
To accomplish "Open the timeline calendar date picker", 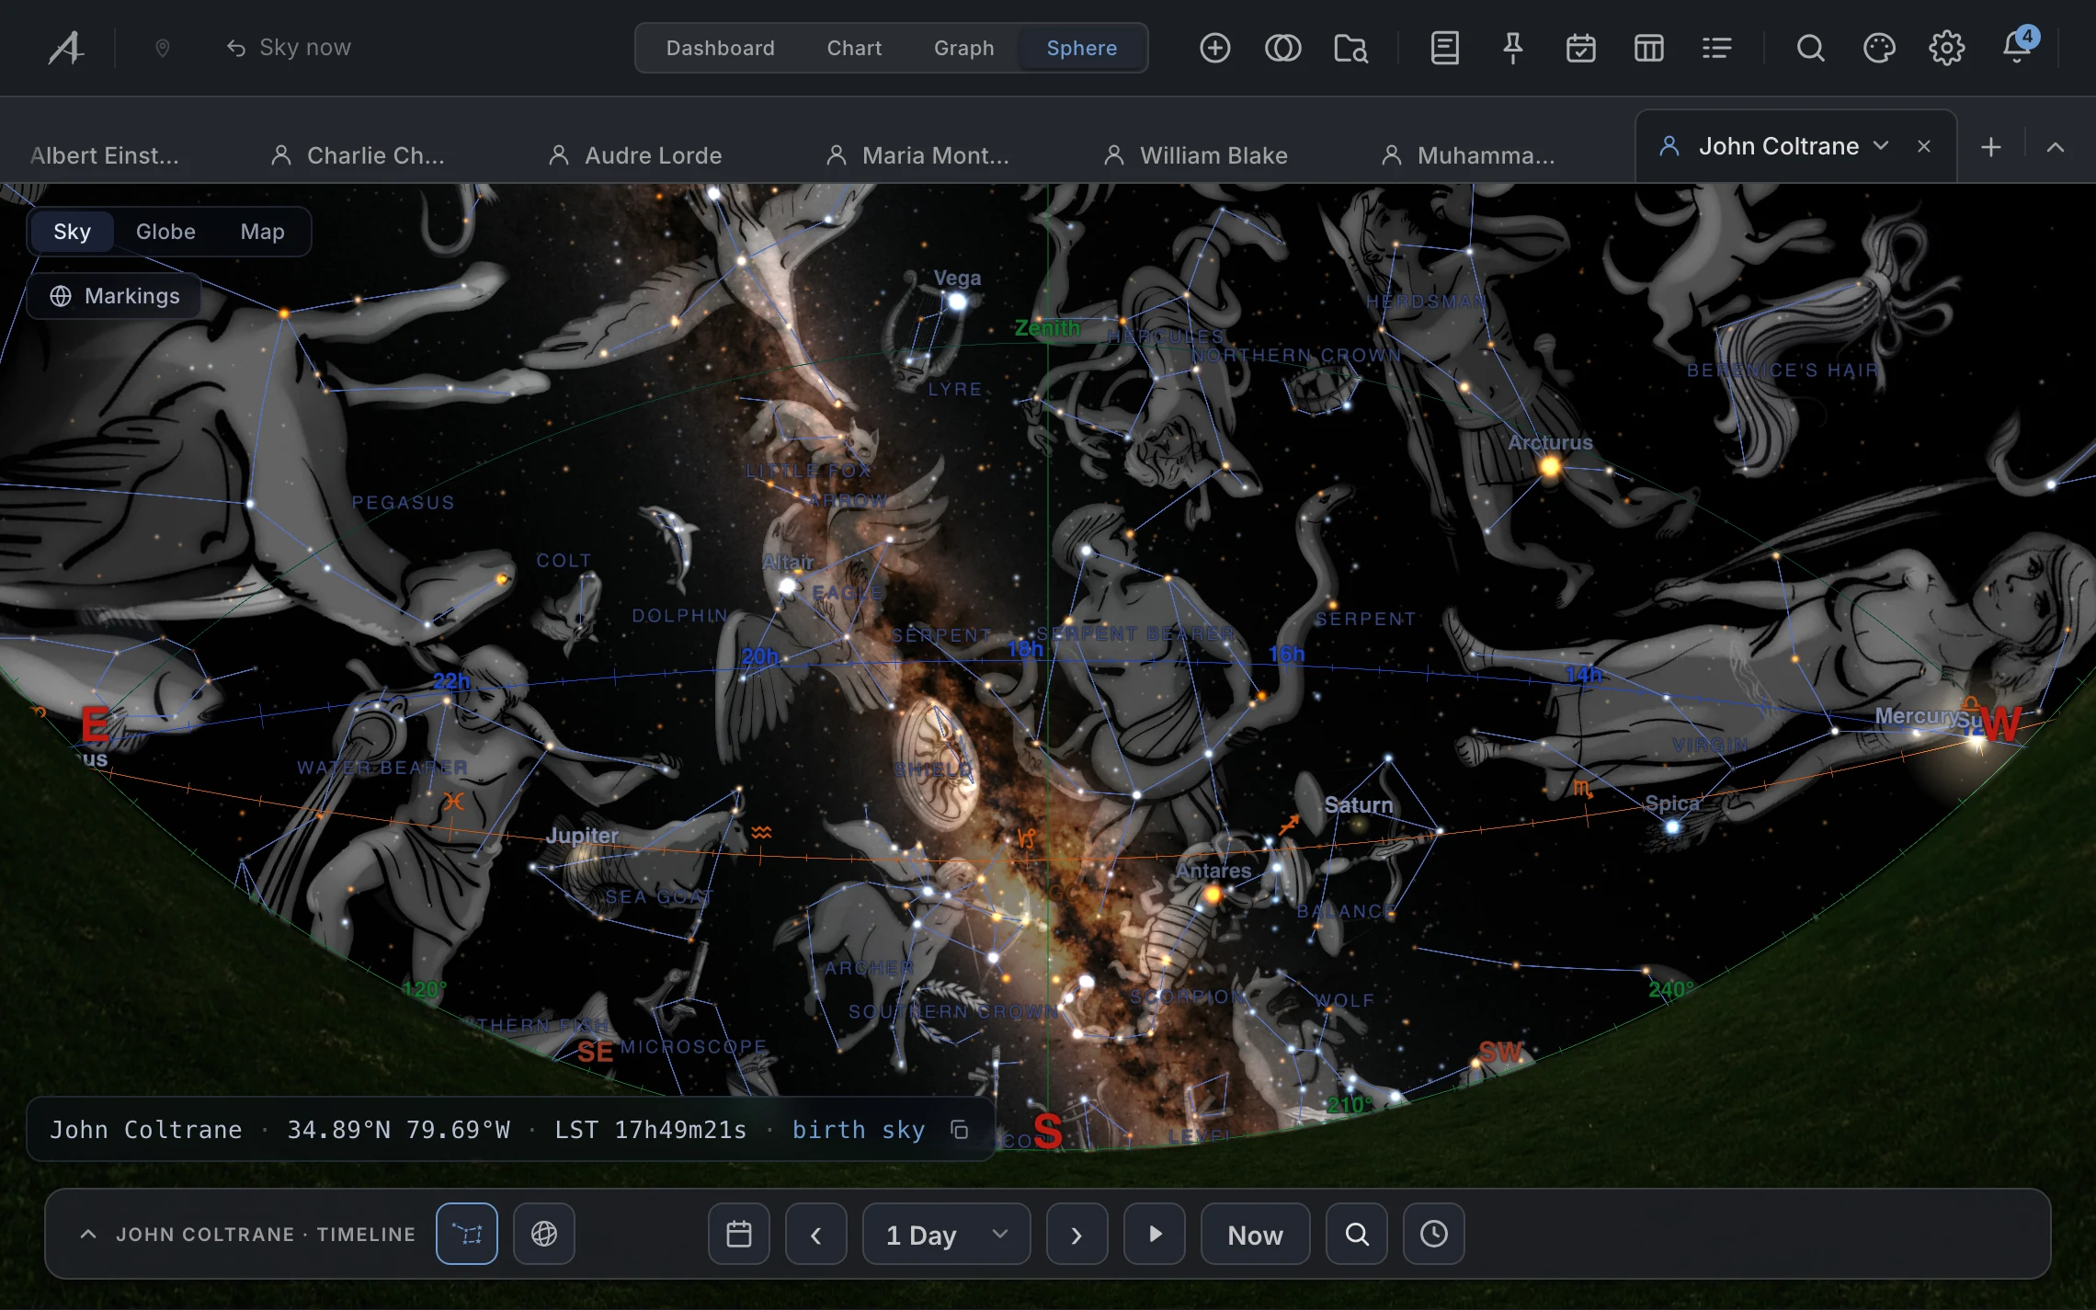I will [x=739, y=1234].
